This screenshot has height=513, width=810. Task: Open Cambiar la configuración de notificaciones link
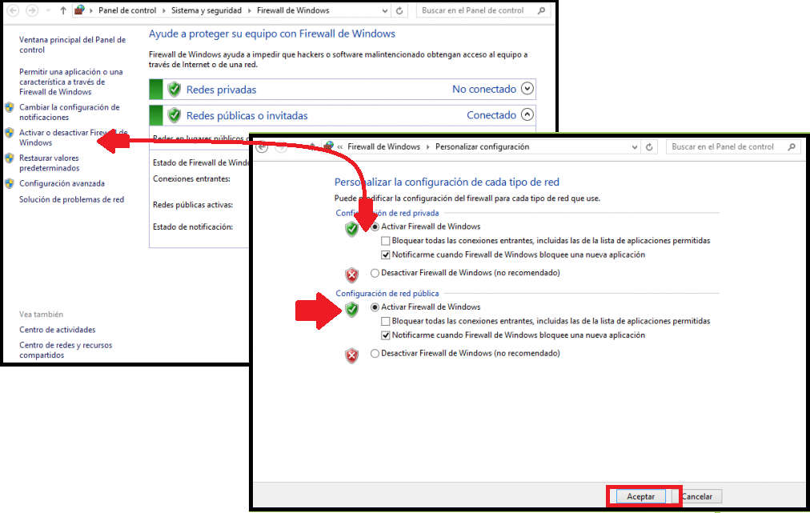click(69, 112)
